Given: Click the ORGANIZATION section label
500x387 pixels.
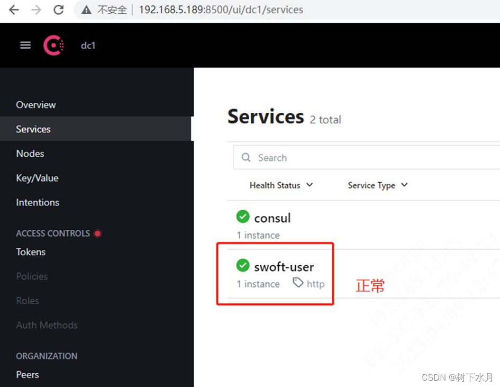Looking at the screenshot, I should pyautogui.click(x=47, y=356).
